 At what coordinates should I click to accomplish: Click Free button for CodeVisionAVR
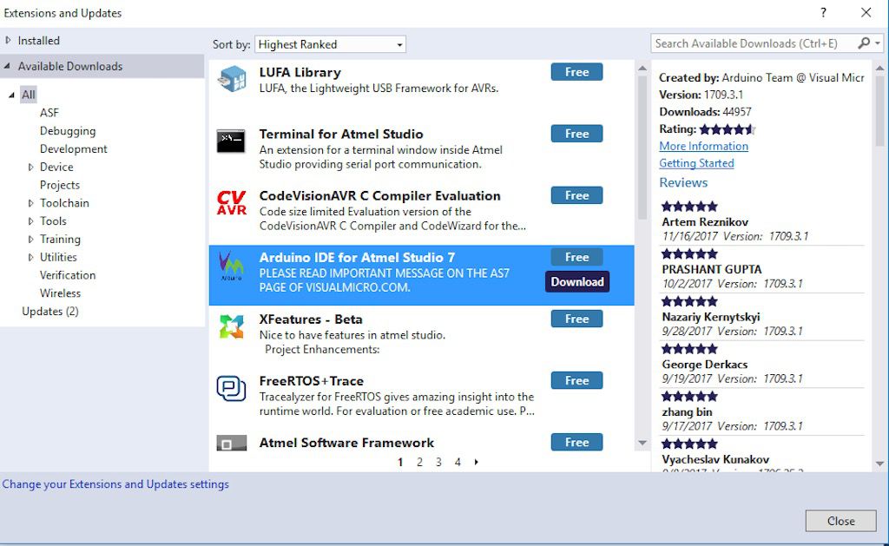tap(576, 195)
